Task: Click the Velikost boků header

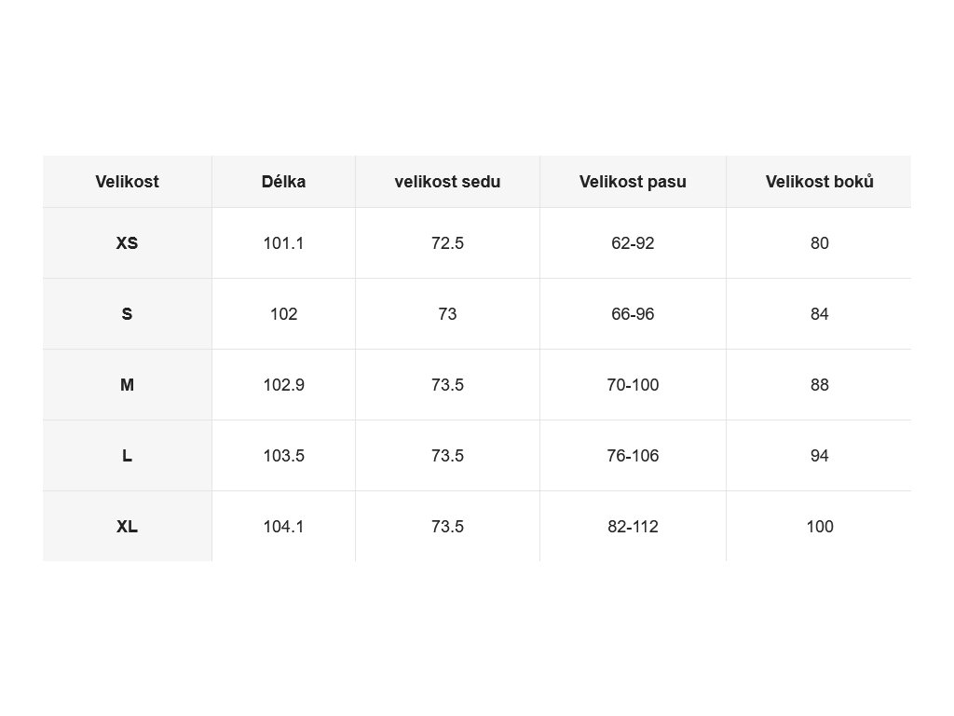Action: coord(820,182)
